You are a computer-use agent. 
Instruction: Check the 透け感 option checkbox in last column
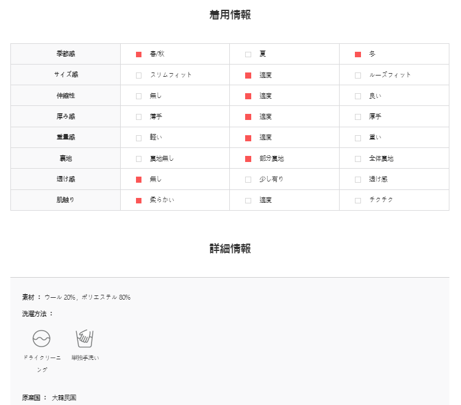(358, 180)
